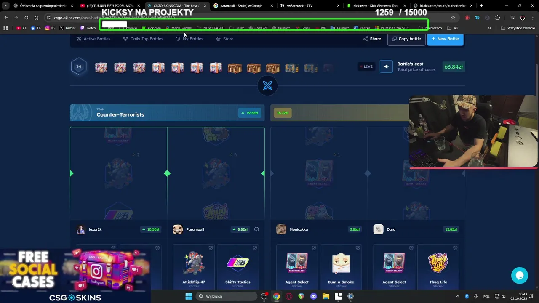
Task: Click the crossed swords battle emblem
Action: 267,85
